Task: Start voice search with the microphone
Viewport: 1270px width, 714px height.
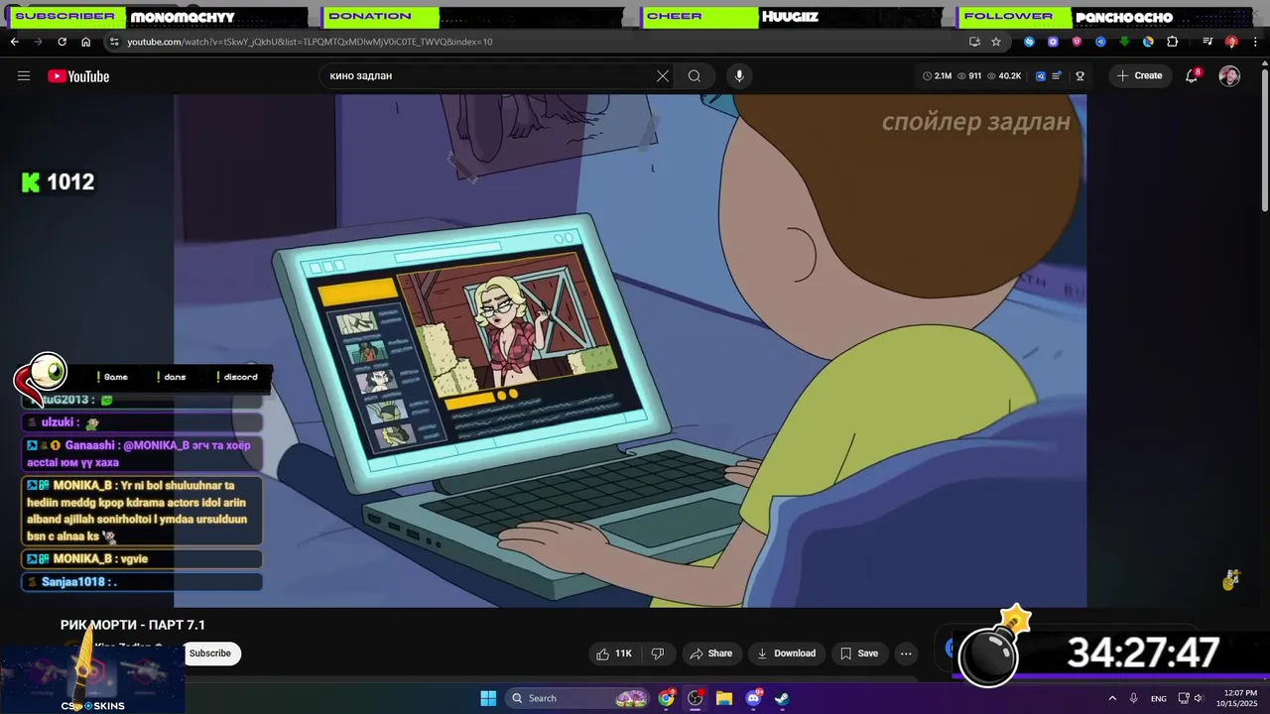Action: click(738, 76)
